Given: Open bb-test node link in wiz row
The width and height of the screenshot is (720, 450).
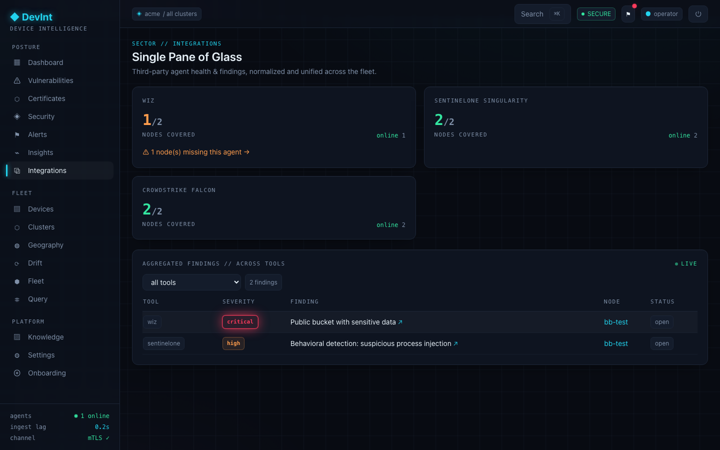Looking at the screenshot, I should 616,322.
